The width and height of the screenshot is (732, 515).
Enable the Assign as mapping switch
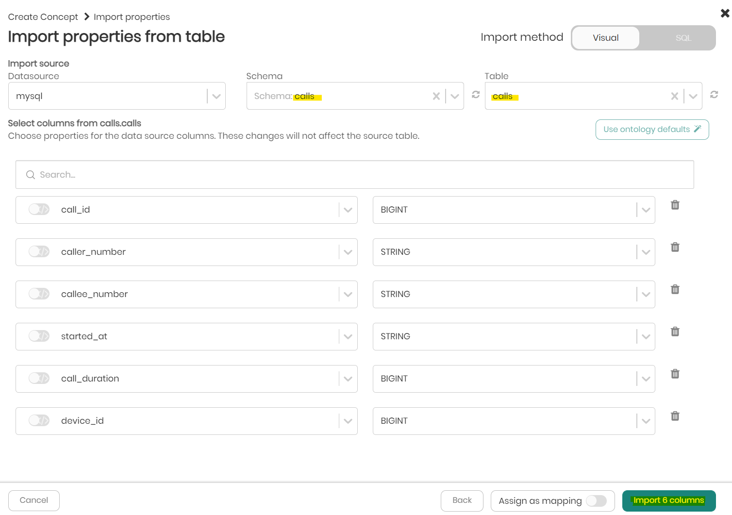point(596,500)
